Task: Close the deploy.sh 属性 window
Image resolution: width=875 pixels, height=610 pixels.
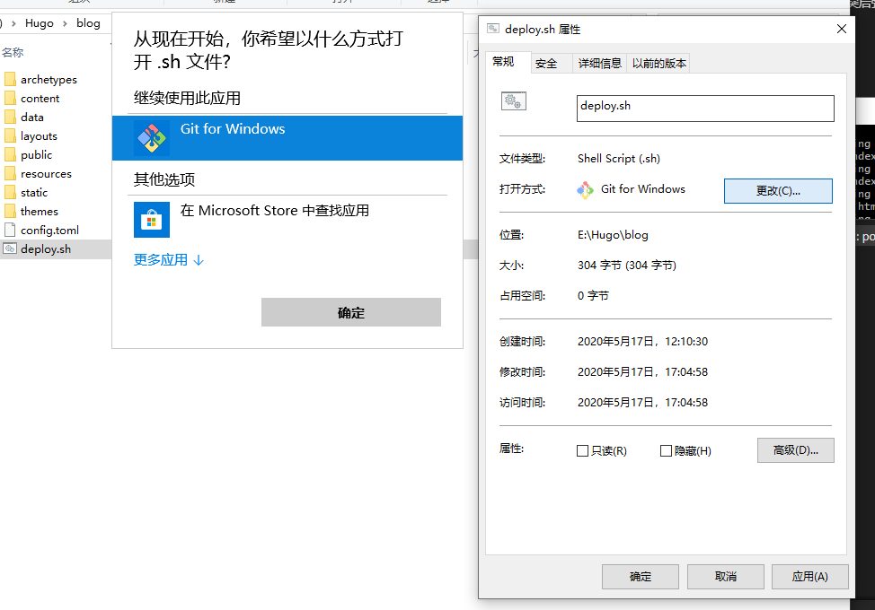Action: tap(842, 29)
